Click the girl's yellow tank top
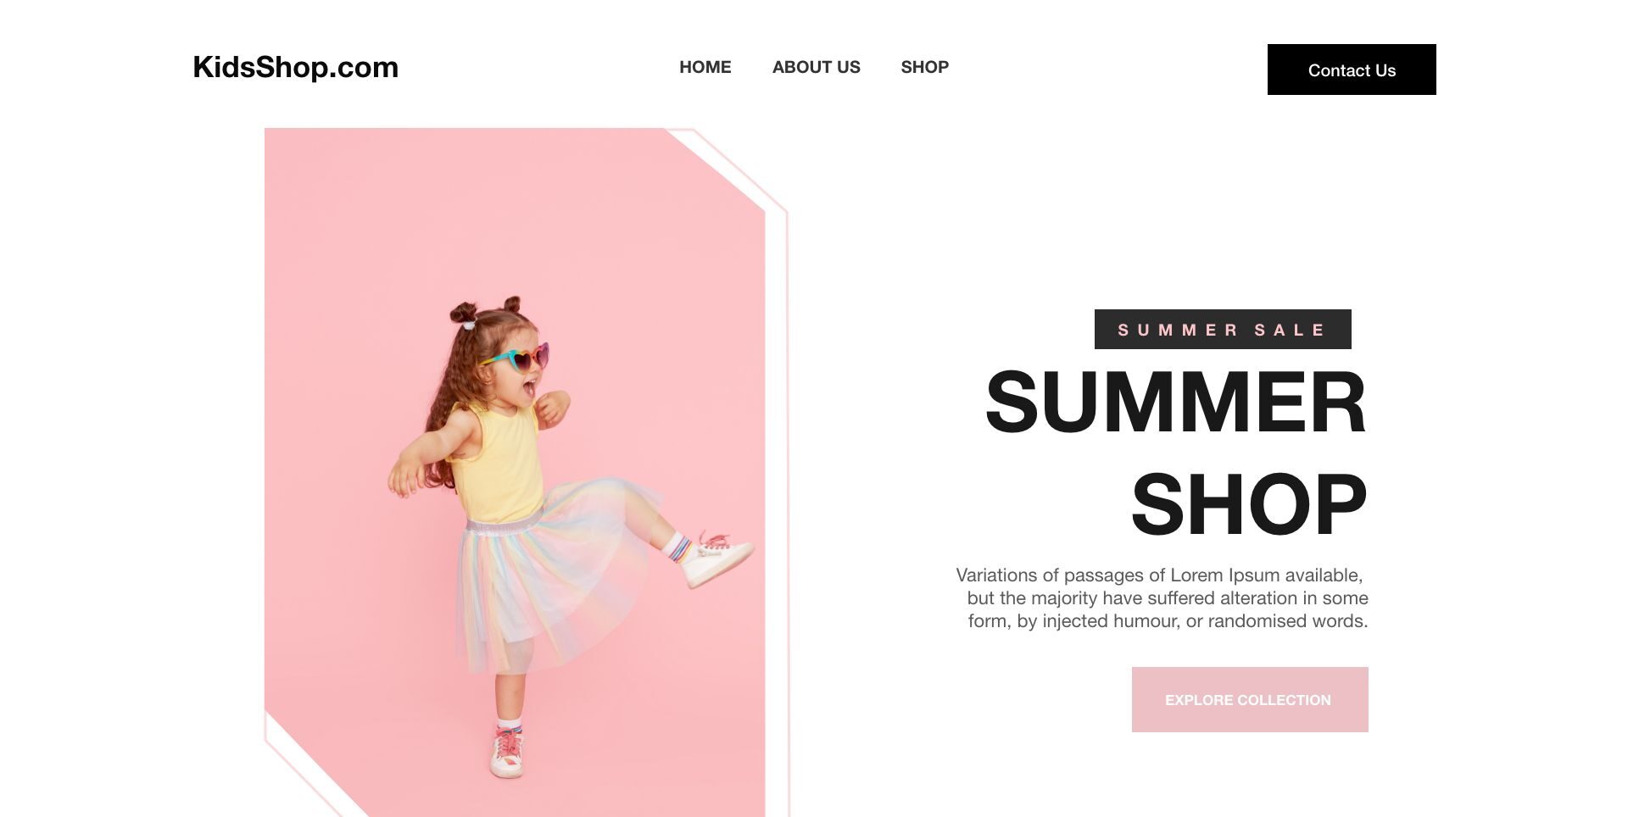Viewport: 1628px width, 817px height. coord(499,464)
